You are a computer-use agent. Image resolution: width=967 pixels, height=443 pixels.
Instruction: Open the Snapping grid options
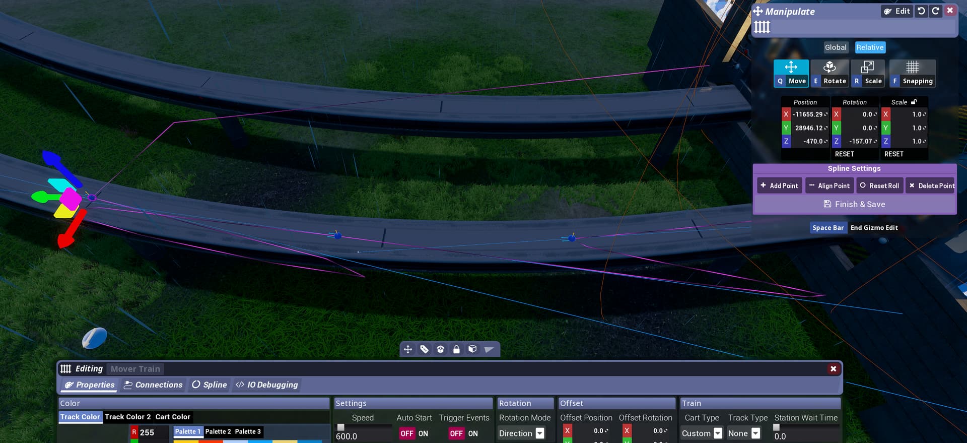913,73
